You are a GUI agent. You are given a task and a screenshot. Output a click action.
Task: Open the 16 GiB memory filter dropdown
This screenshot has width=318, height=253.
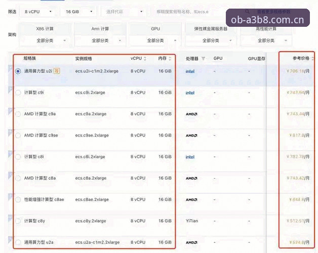78,12
